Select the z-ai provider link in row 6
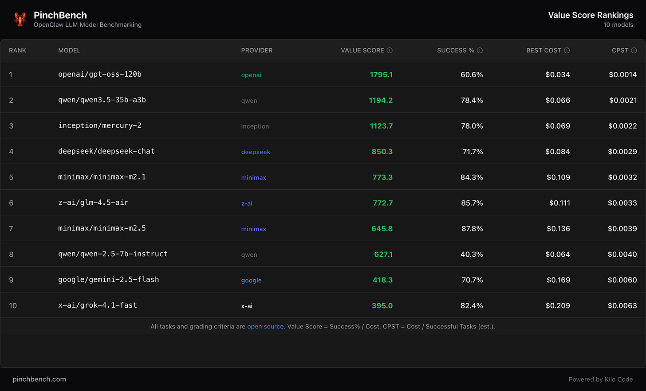Viewport: 646px width, 391px height. point(247,203)
